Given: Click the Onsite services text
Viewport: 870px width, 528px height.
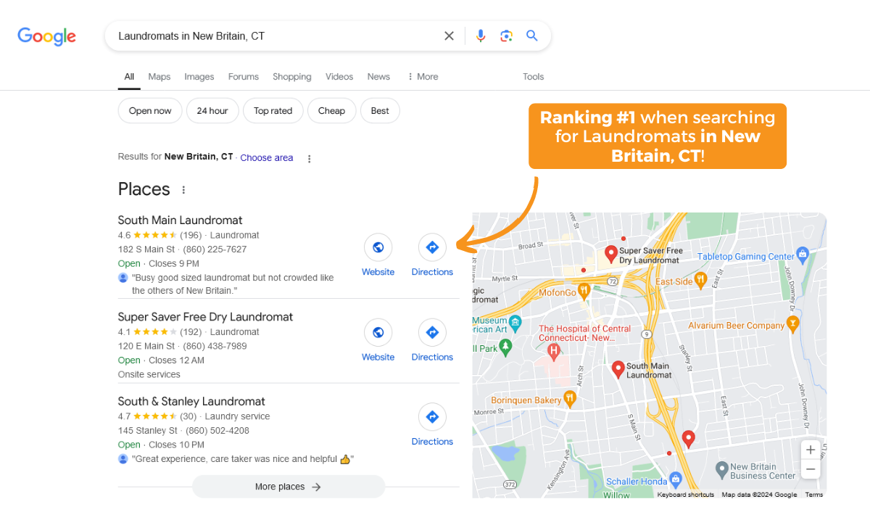Looking at the screenshot, I should click(x=149, y=375).
